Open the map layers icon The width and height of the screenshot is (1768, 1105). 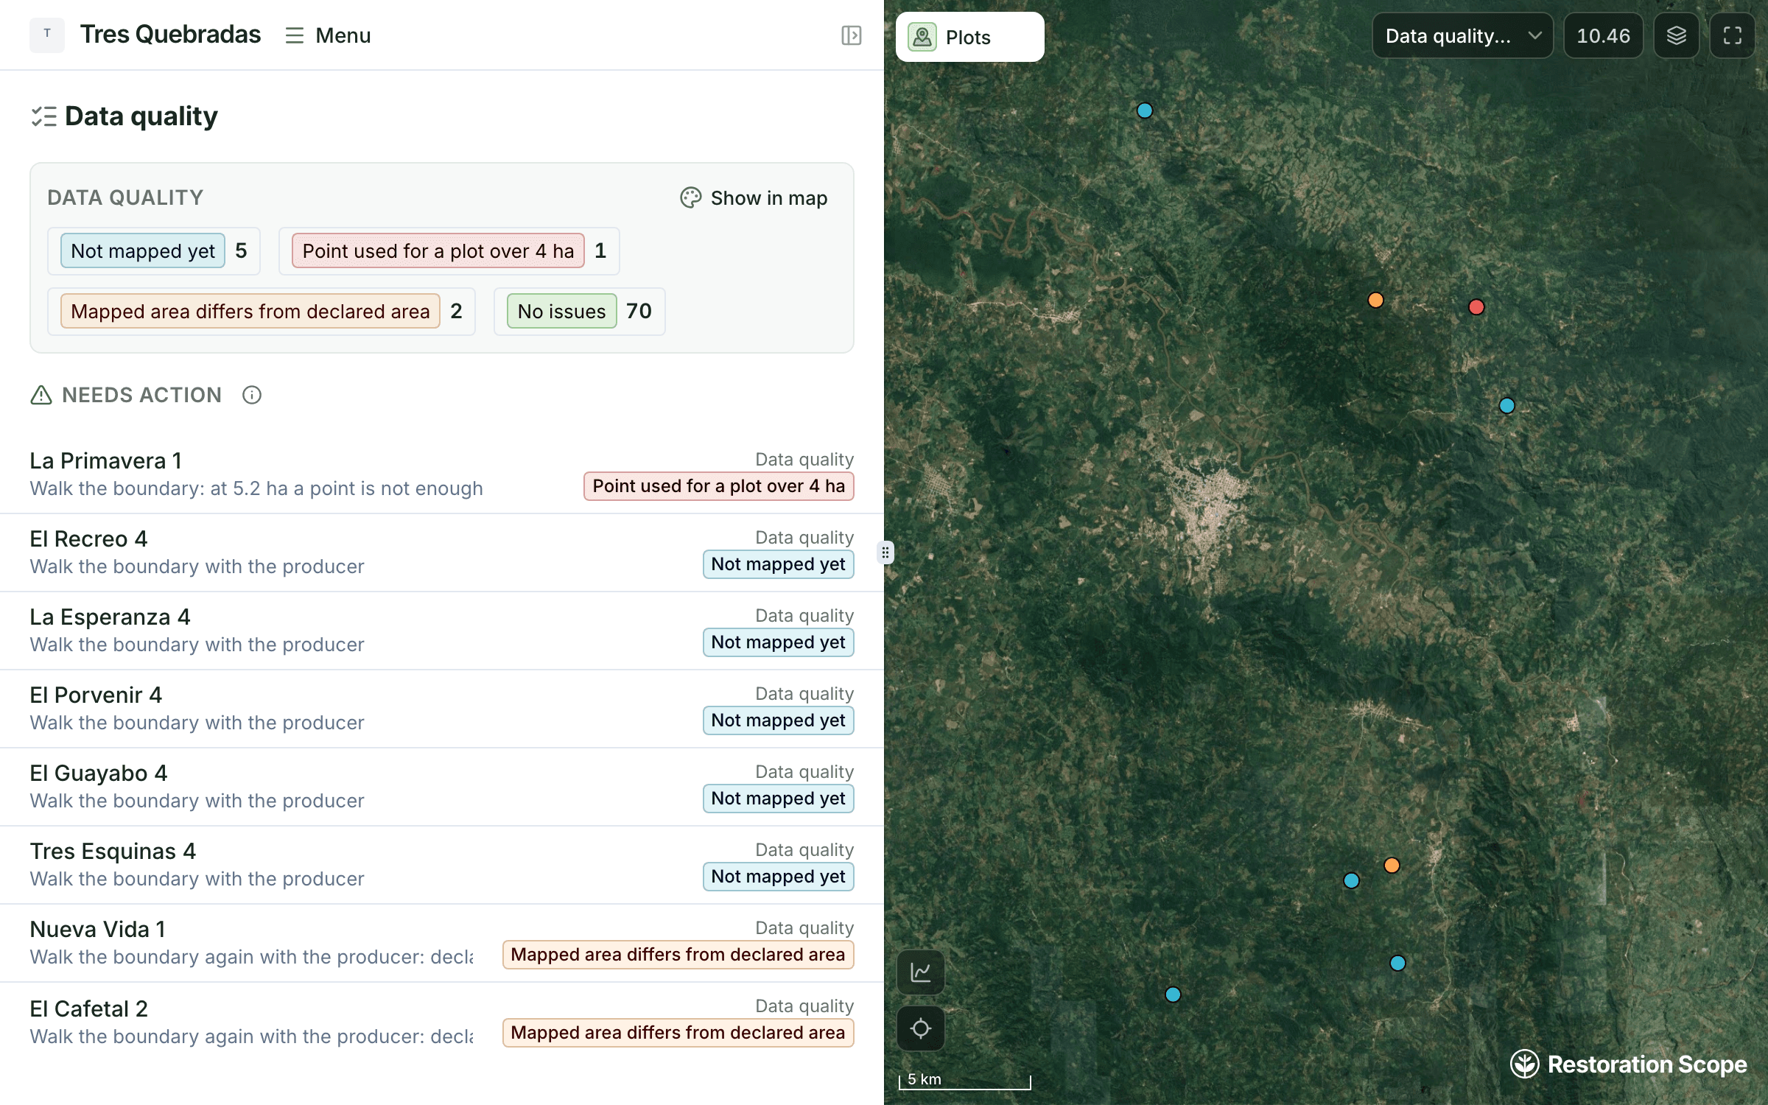(x=1676, y=35)
